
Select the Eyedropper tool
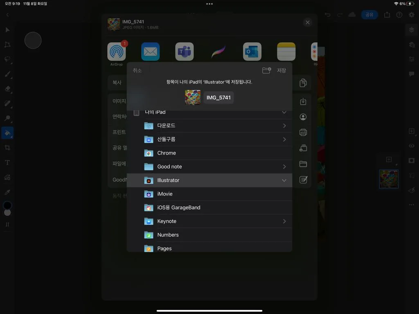tap(7, 192)
